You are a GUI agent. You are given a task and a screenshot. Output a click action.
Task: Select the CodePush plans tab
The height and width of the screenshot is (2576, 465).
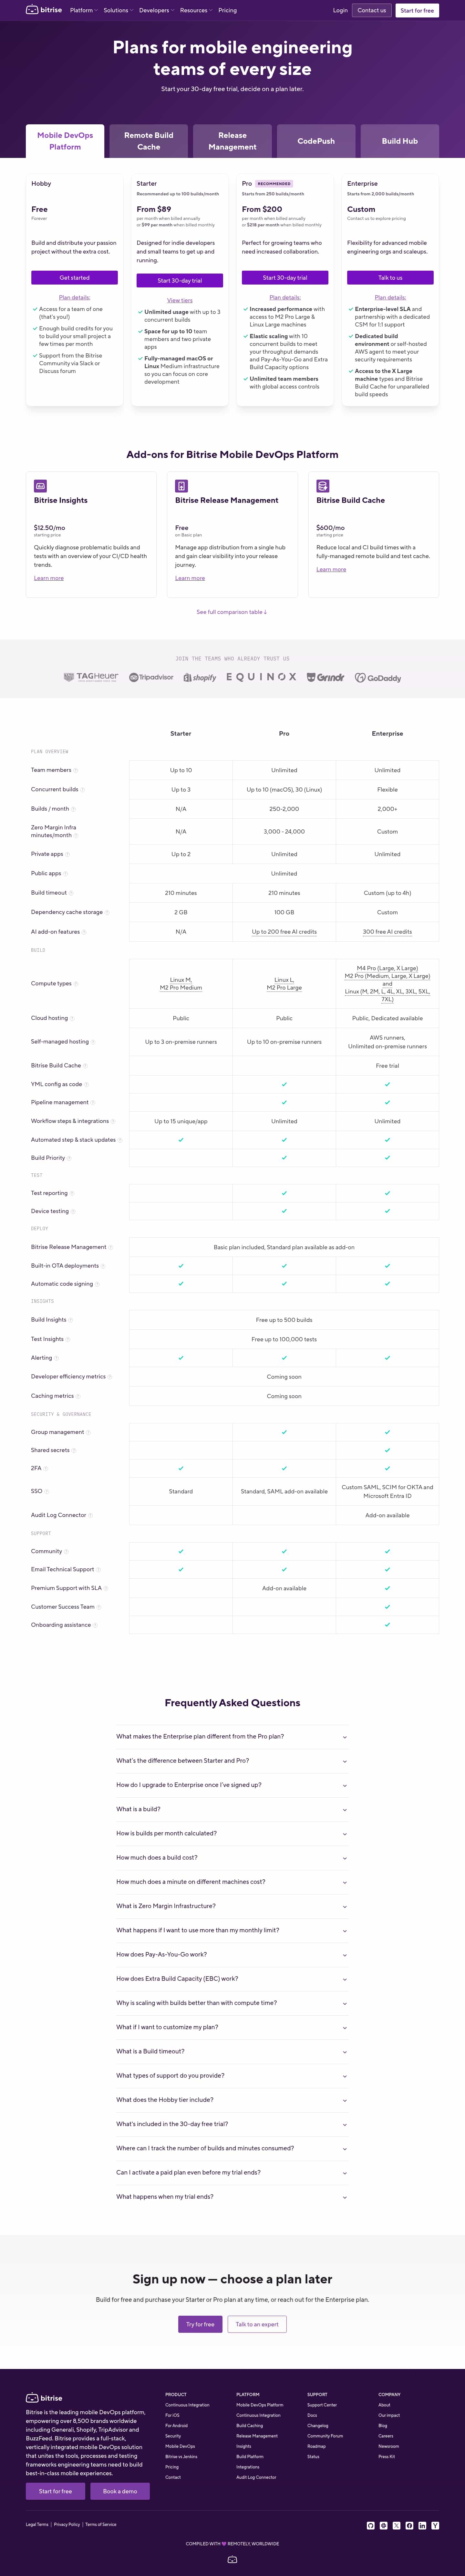[316, 141]
